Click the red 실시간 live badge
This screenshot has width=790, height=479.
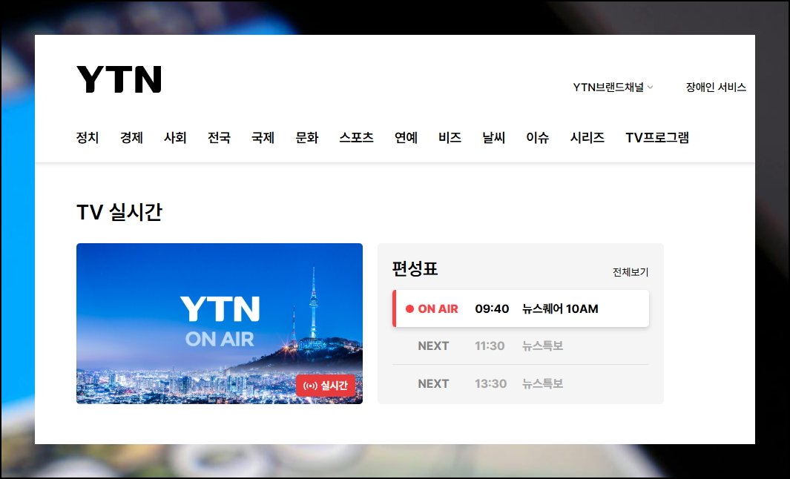(x=326, y=386)
